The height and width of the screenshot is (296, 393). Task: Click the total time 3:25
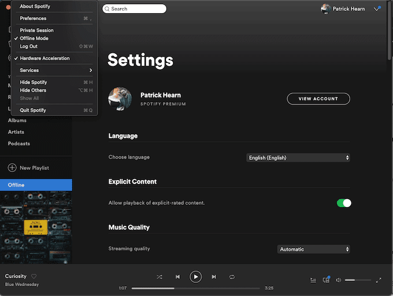point(269,288)
